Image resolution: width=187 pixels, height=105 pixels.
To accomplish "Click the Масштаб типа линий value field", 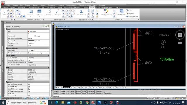I will [x=38, y=38].
